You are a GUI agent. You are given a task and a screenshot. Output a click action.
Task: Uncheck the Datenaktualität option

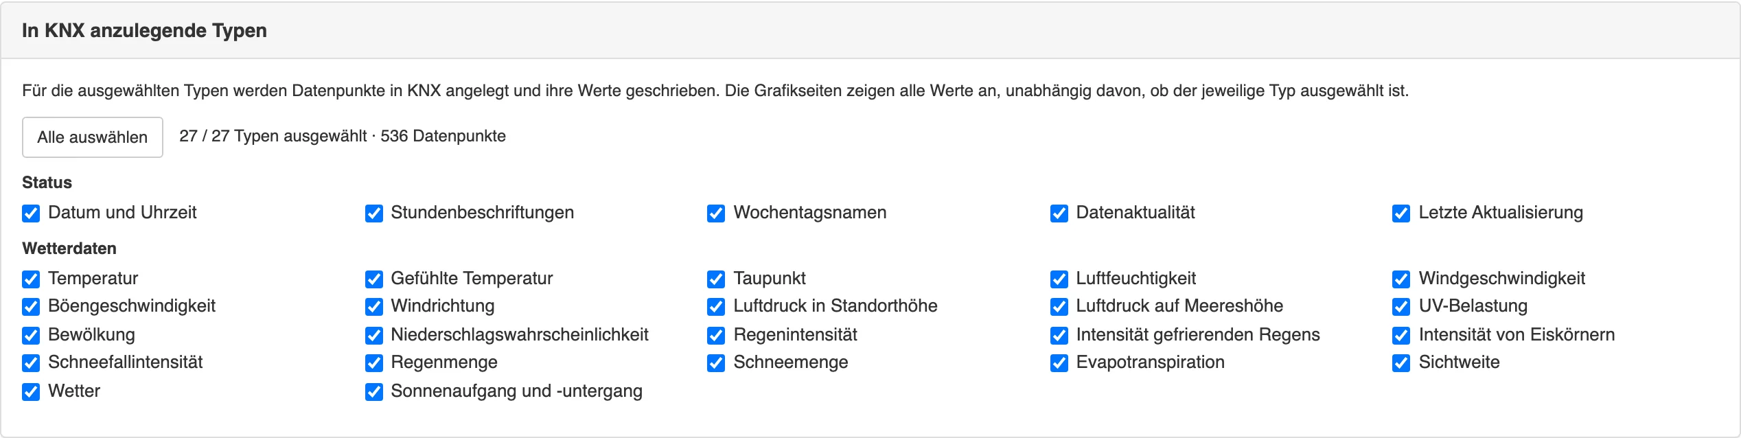(x=1059, y=214)
